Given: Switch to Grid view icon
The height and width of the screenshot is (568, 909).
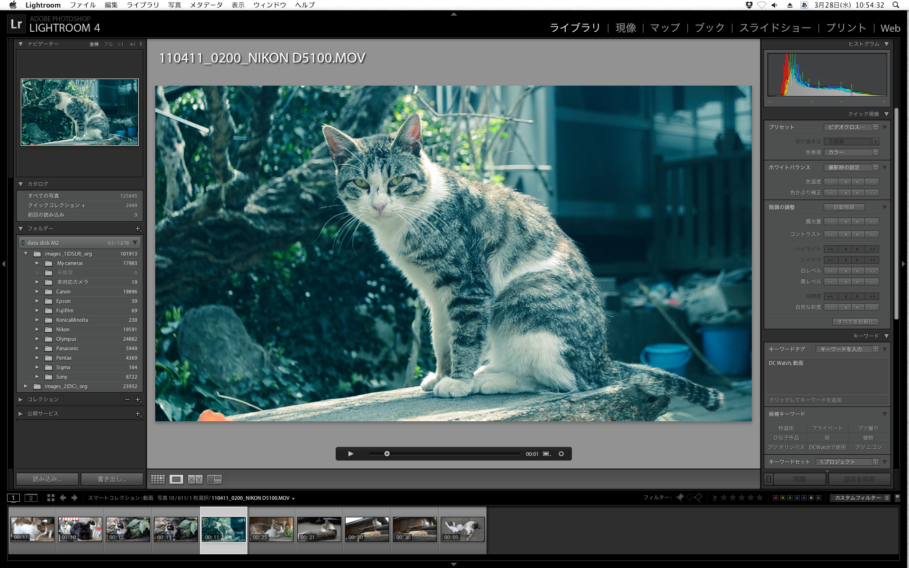Looking at the screenshot, I should pos(158,479).
